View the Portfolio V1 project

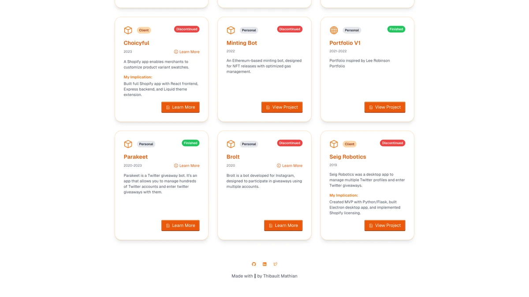(384, 107)
